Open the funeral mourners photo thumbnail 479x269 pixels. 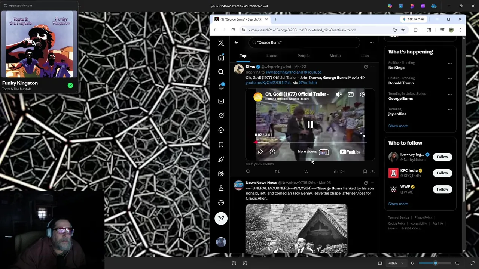(296, 229)
